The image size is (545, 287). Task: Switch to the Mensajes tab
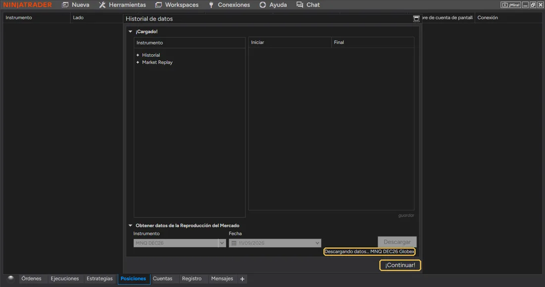222,279
